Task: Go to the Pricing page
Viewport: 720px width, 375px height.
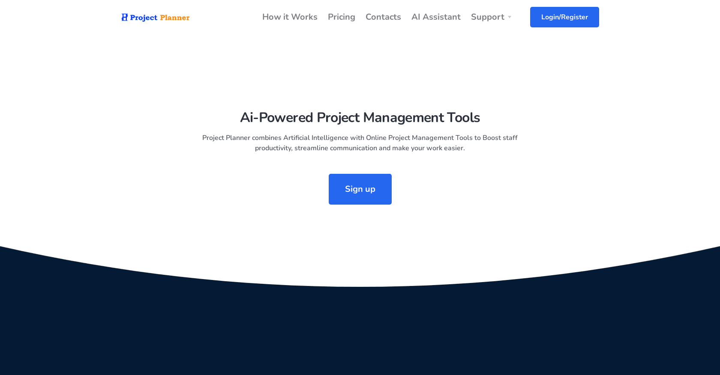Action: [x=342, y=17]
